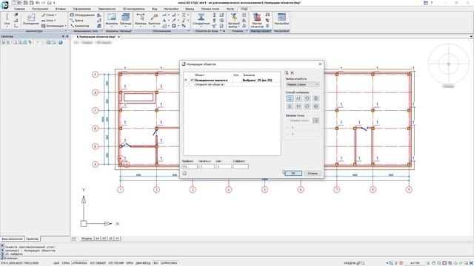This screenshot has width=474, height=266.
Task: Expand the Окно dropdown arrow
Action: click(x=56, y=20)
